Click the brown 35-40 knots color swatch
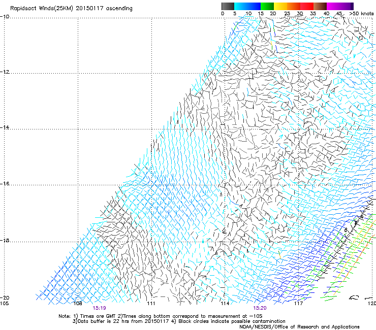 pyautogui.click(x=320, y=6)
